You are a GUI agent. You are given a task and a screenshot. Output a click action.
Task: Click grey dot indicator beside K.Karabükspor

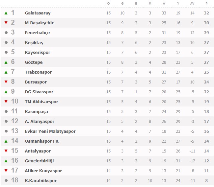tap(6, 181)
